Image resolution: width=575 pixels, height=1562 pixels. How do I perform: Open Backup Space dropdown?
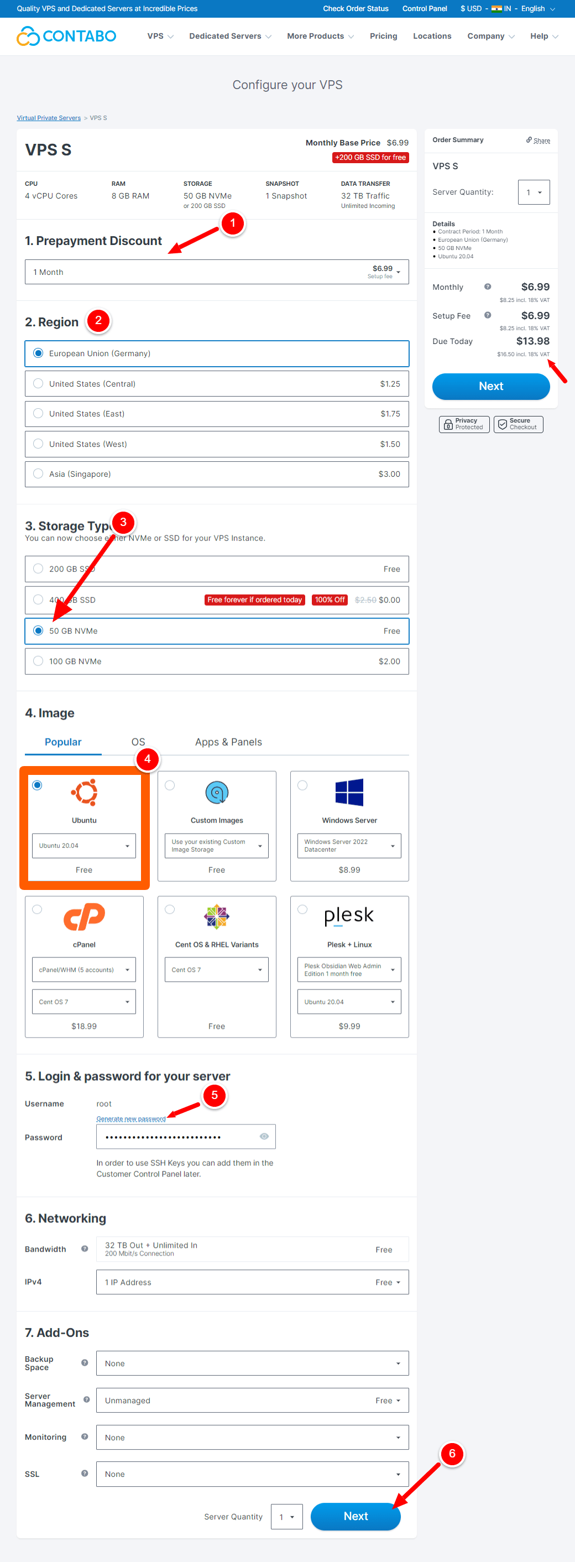pos(253,1363)
